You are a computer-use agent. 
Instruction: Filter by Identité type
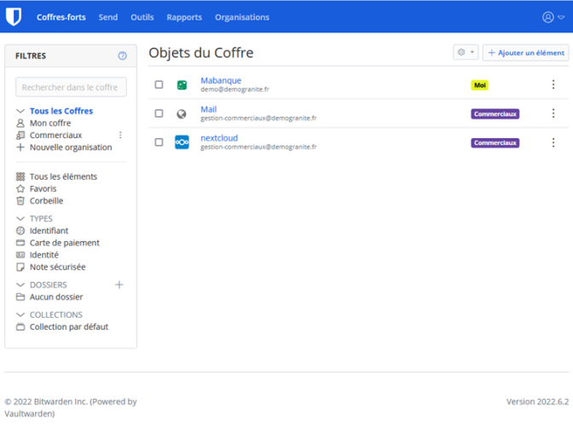coord(44,255)
